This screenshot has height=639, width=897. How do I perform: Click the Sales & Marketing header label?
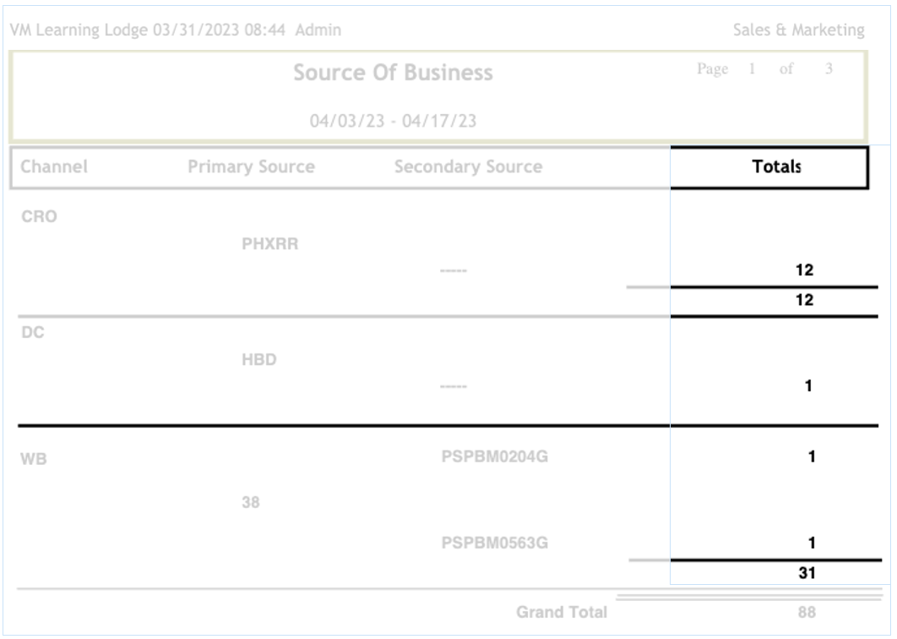[x=798, y=30]
